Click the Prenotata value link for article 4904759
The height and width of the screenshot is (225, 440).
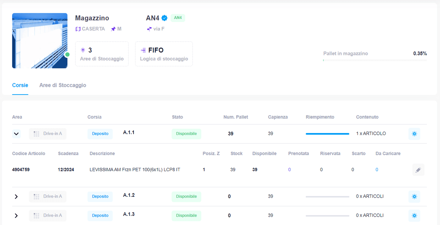289,170
